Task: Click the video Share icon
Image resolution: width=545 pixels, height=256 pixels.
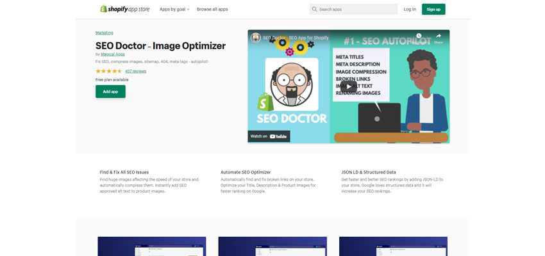Action: coord(439,38)
